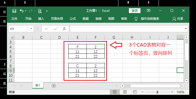Select the 表1 sheet tab

[38, 85]
